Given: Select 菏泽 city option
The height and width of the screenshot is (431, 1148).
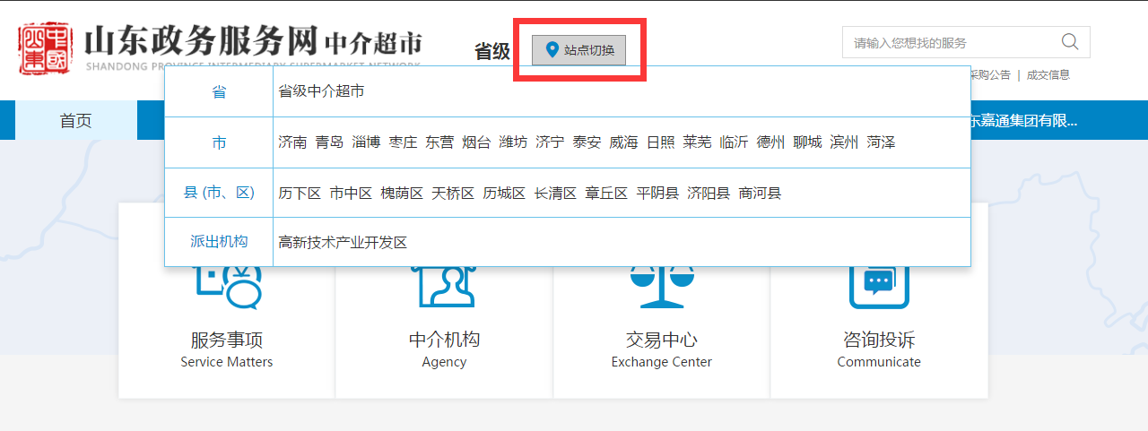Looking at the screenshot, I should click(881, 142).
